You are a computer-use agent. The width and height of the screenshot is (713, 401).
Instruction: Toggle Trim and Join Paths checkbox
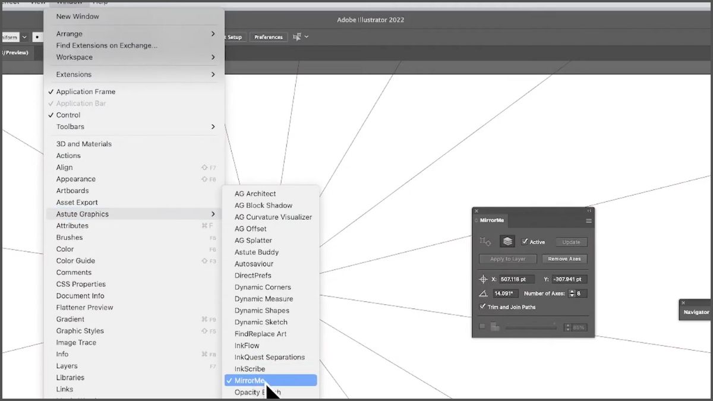tap(482, 307)
